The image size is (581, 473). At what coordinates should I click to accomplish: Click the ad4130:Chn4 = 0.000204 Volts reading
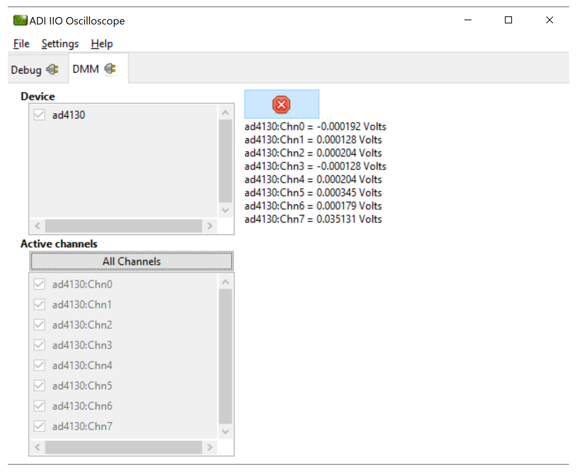(313, 179)
